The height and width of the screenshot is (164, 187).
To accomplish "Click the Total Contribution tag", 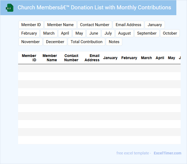I will click(87, 42).
